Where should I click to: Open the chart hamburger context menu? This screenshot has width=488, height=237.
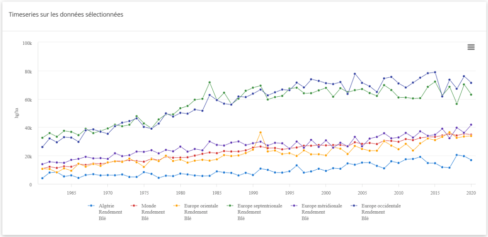(x=471, y=47)
